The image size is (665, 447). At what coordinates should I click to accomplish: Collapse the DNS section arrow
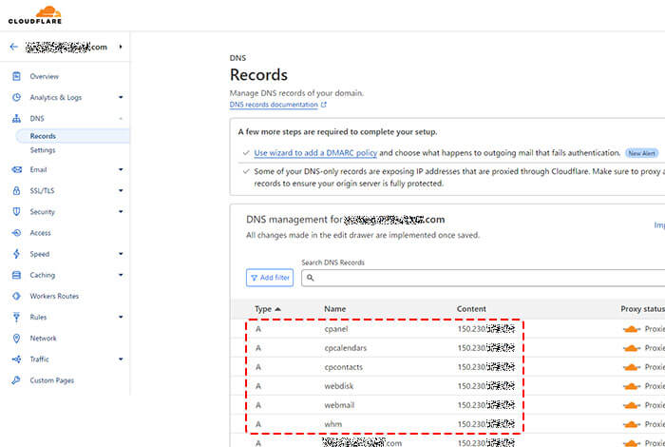pyautogui.click(x=121, y=119)
